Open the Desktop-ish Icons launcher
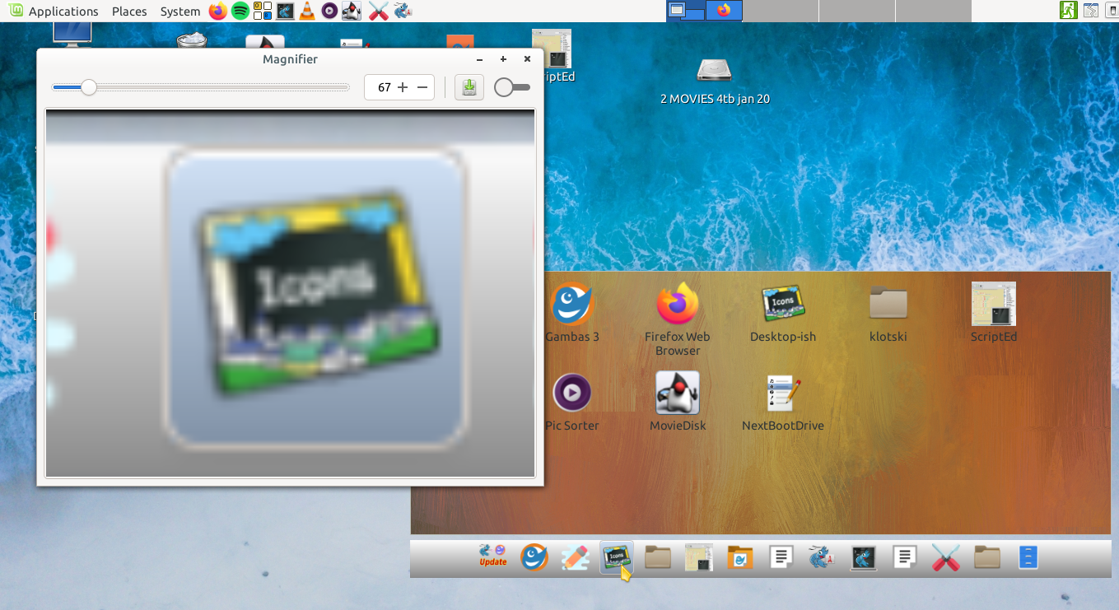The image size is (1119, 610). [782, 305]
